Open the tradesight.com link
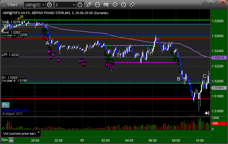 [x=15, y=110]
